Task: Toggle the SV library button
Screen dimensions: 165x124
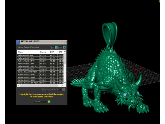Action: [x=54, y=47]
